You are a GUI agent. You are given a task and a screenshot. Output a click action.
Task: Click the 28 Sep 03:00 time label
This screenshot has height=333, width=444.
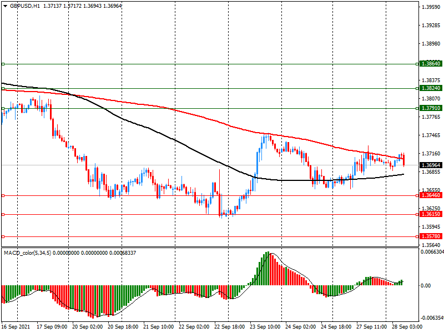pos(407,327)
